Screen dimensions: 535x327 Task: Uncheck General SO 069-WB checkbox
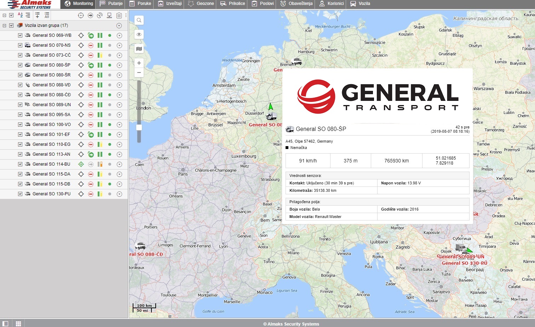(x=20, y=35)
